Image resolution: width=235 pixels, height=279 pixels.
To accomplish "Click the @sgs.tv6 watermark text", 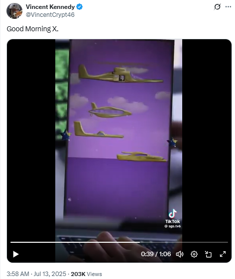I will 173,226.
